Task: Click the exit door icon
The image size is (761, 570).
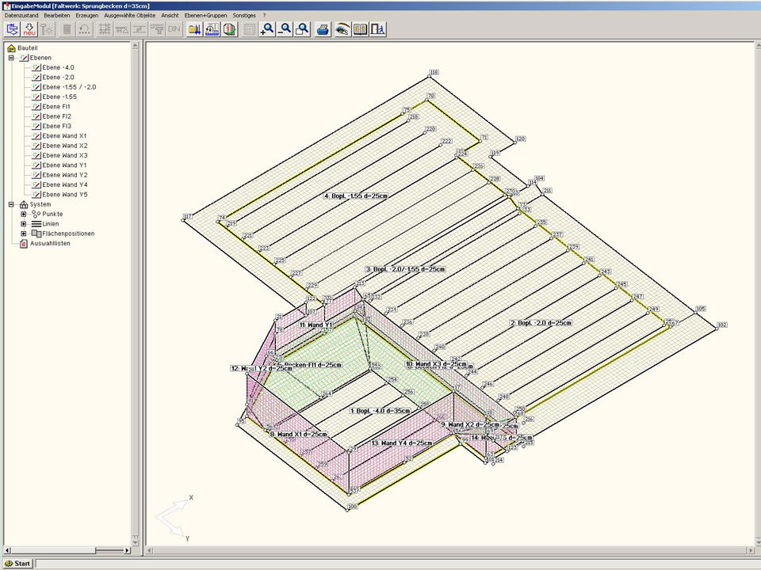Action: pos(378,29)
